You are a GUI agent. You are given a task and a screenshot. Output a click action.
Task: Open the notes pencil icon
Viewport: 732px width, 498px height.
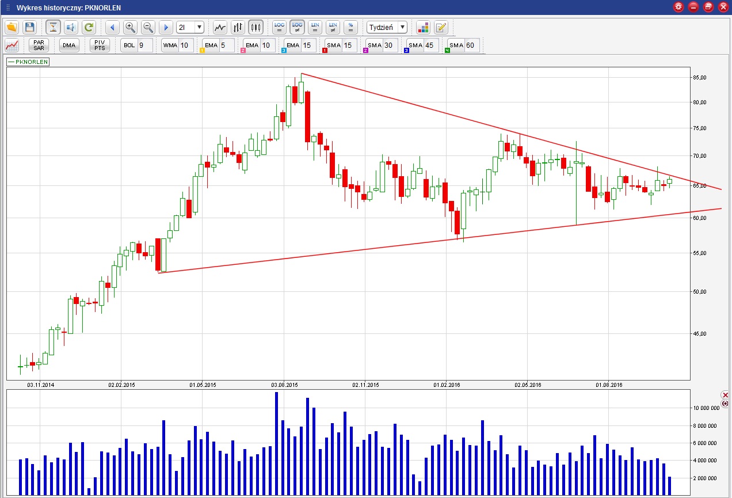pyautogui.click(x=441, y=27)
